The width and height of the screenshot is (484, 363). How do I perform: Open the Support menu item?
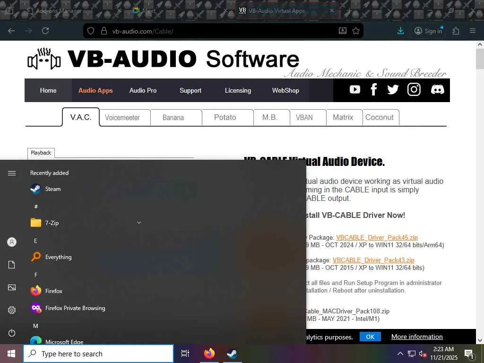pos(190,90)
